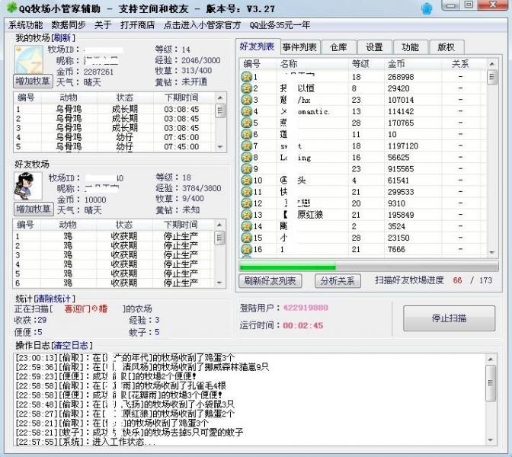Click the smiley icon of friend row 2
The image size is (512, 457).
[246, 88]
